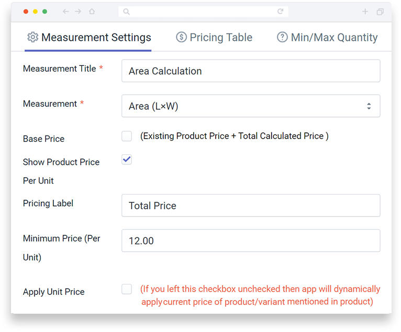Click the red close window dot
This screenshot has height=332, width=401.
click(x=26, y=12)
